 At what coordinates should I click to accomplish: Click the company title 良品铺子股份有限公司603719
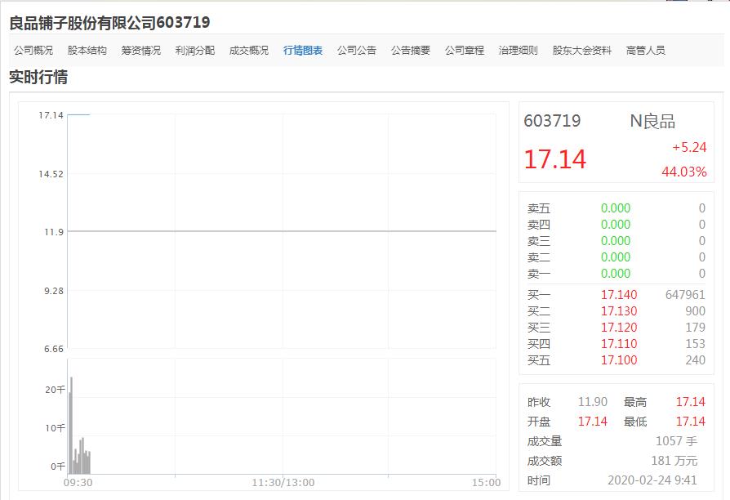110,22
